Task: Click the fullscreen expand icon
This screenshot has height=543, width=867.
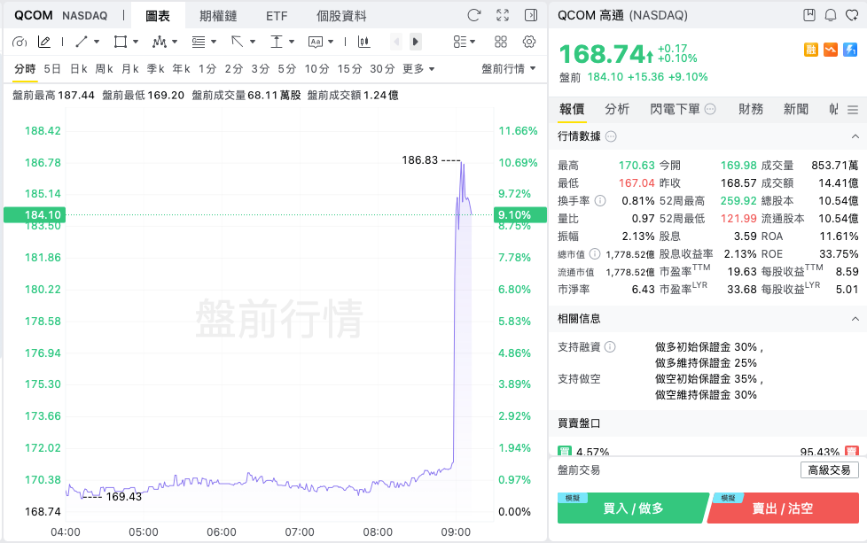Action: point(503,15)
